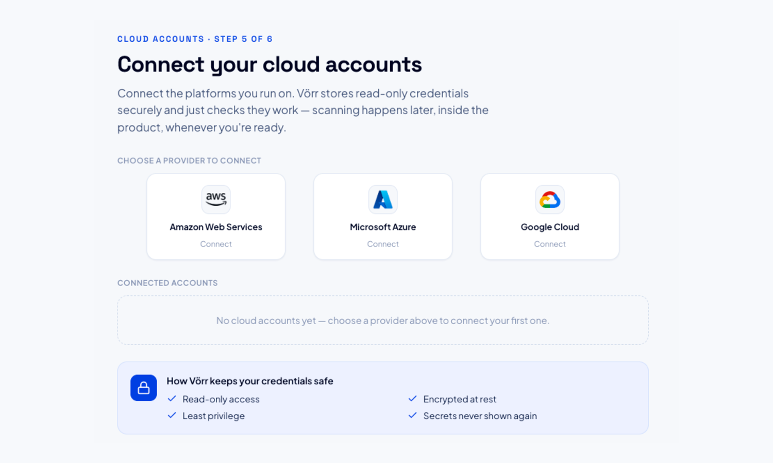Connect Microsoft Azure via its Connect label
773x463 pixels.
click(x=383, y=244)
